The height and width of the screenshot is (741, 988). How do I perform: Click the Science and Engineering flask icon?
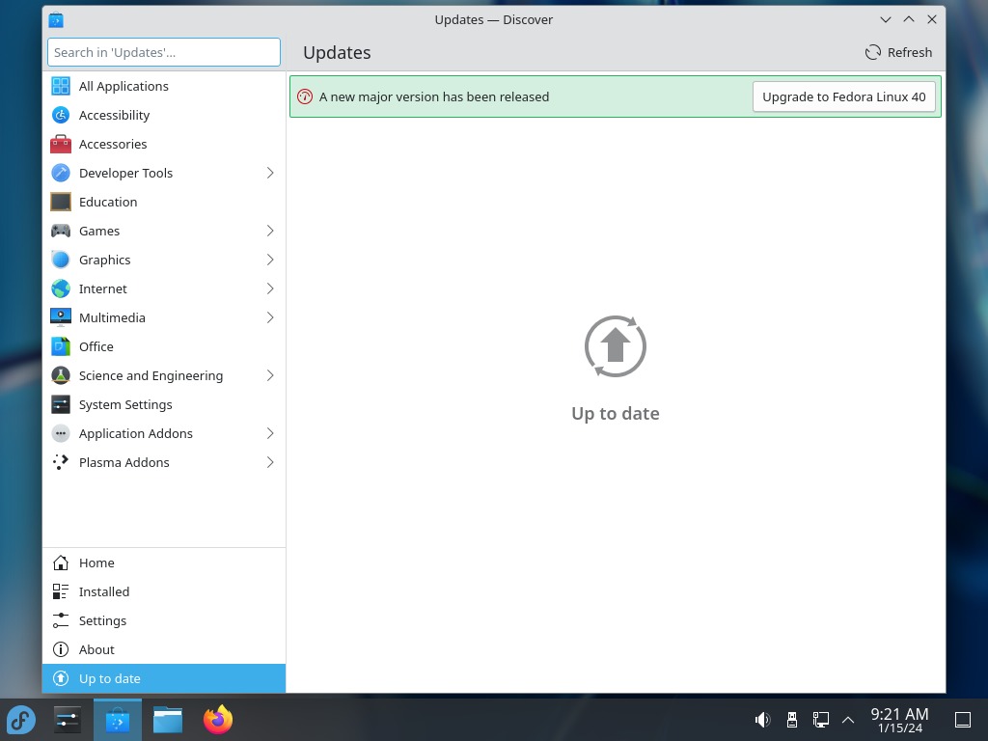[61, 376]
